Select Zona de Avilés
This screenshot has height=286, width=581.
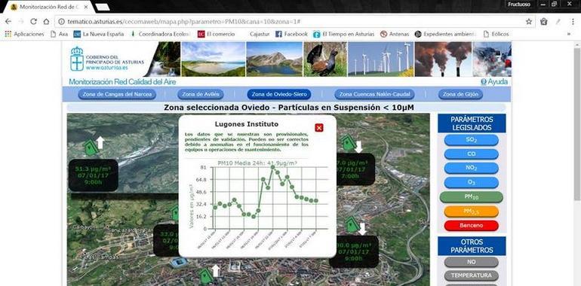point(201,95)
